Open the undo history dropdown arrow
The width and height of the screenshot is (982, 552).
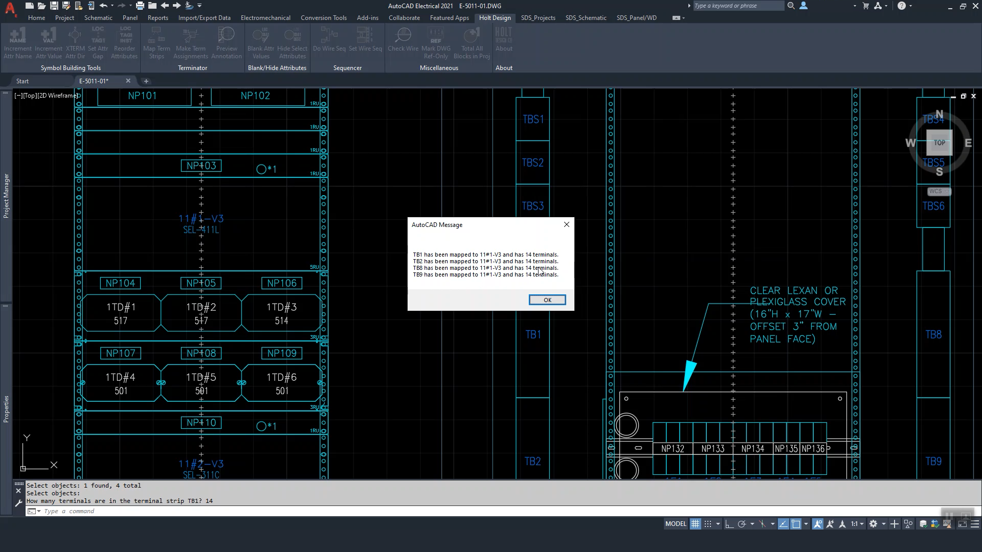click(x=112, y=6)
